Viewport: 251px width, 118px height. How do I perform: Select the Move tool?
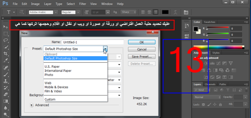[6, 27]
